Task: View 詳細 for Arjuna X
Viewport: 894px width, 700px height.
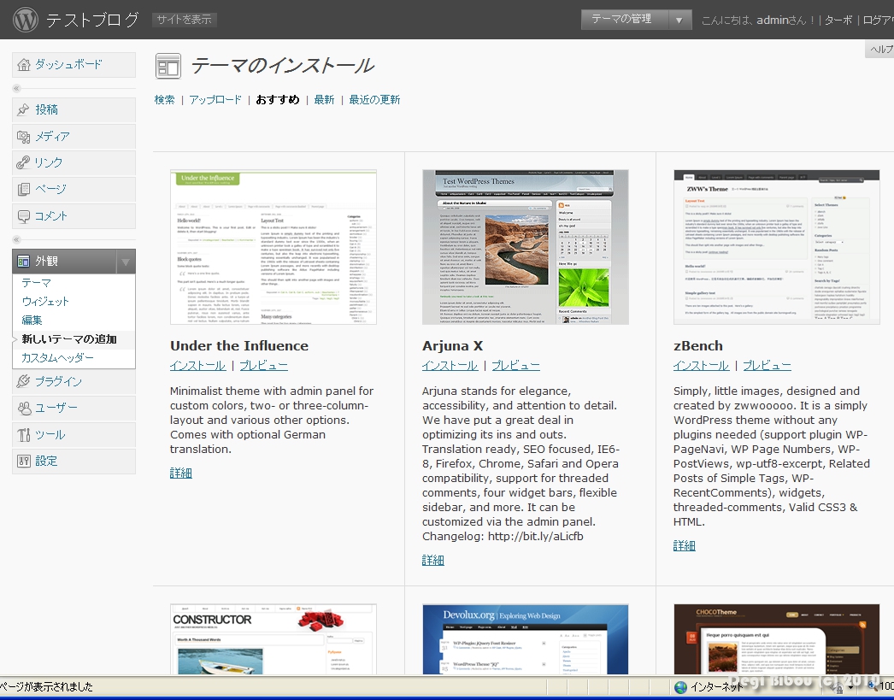Action: point(432,561)
